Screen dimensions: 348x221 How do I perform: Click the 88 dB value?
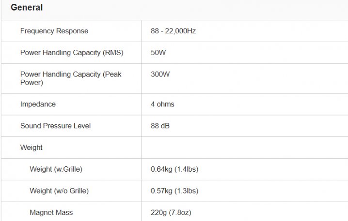coord(160,126)
